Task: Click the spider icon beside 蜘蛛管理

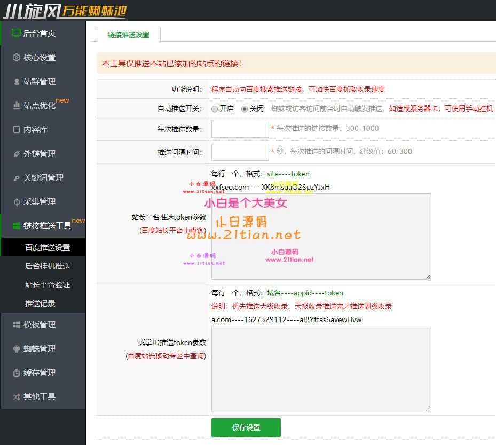Action: click(17, 348)
